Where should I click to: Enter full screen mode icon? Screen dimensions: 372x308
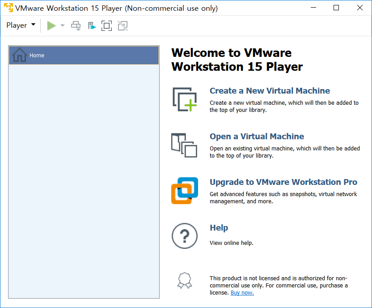pos(107,26)
